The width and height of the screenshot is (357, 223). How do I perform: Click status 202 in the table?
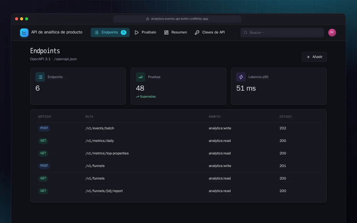click(283, 128)
